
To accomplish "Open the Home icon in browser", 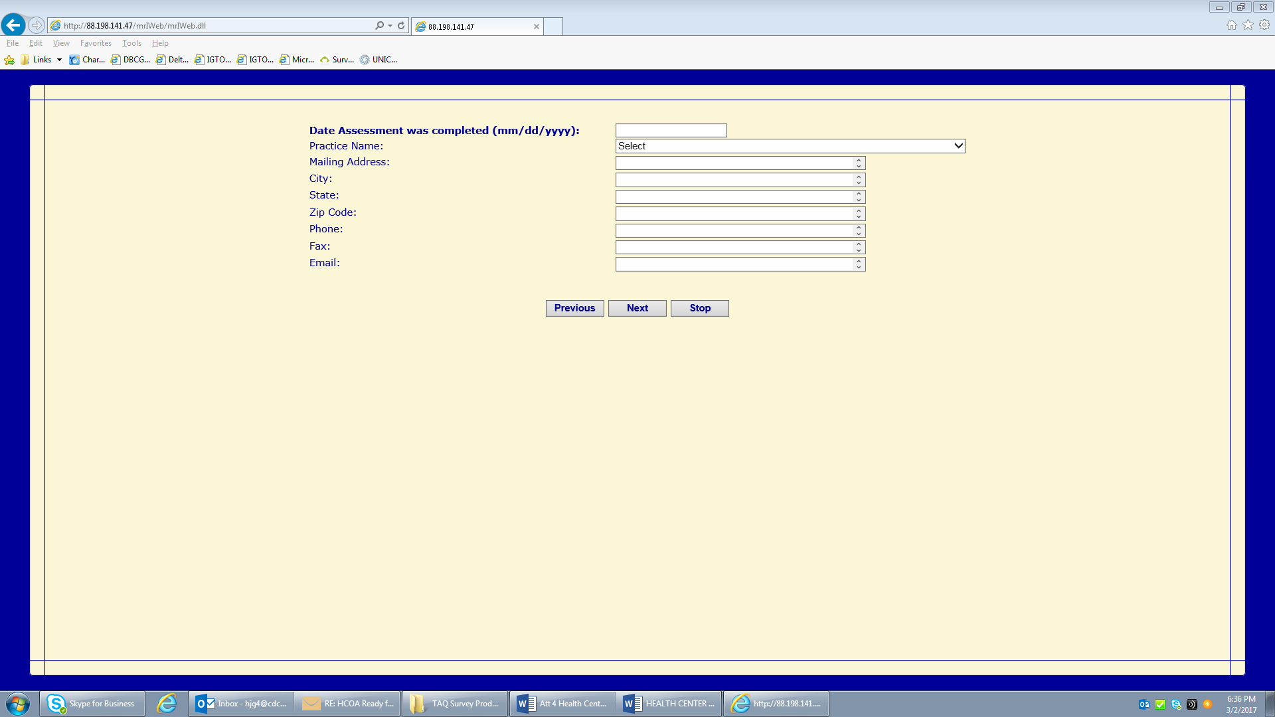I will [x=1232, y=25].
